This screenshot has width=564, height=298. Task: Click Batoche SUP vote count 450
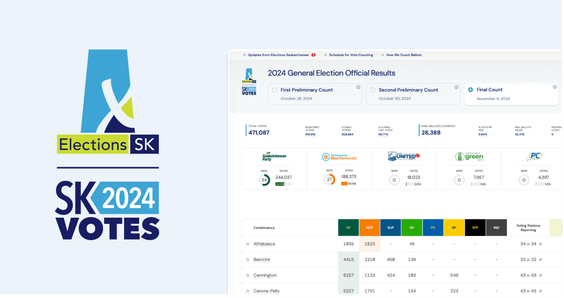pyautogui.click(x=391, y=260)
